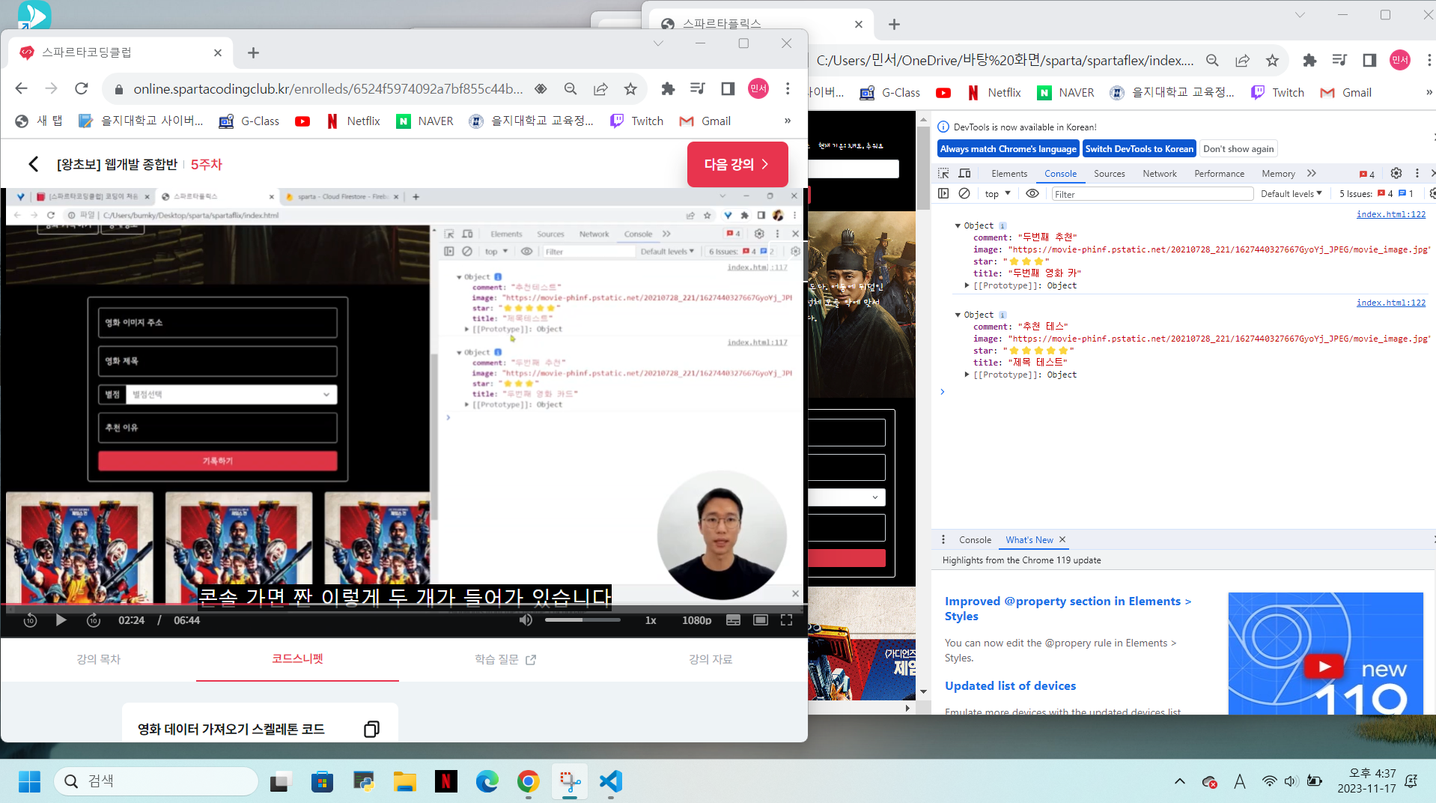Open side panel in front Chrome window
1436x803 pixels.
pyautogui.click(x=728, y=89)
